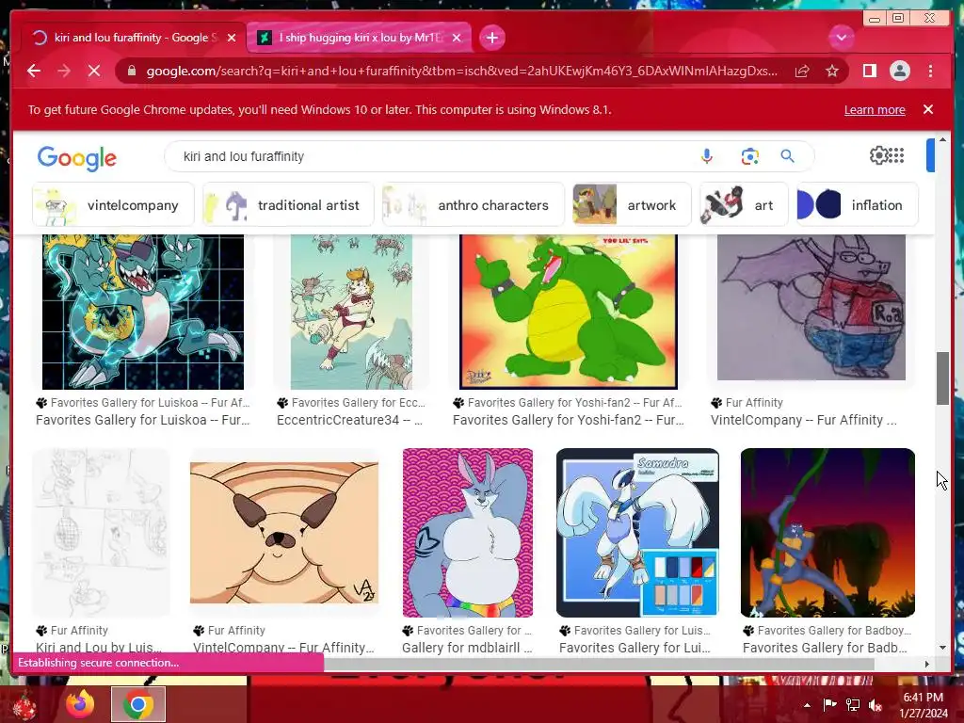964x723 pixels.
Task: Open the network tray icon
Action: point(853,705)
